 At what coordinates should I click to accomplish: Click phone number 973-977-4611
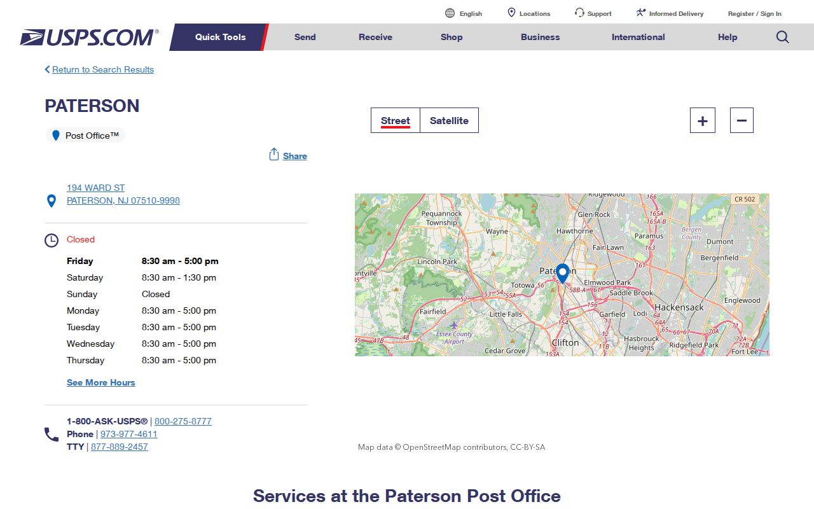[129, 434]
